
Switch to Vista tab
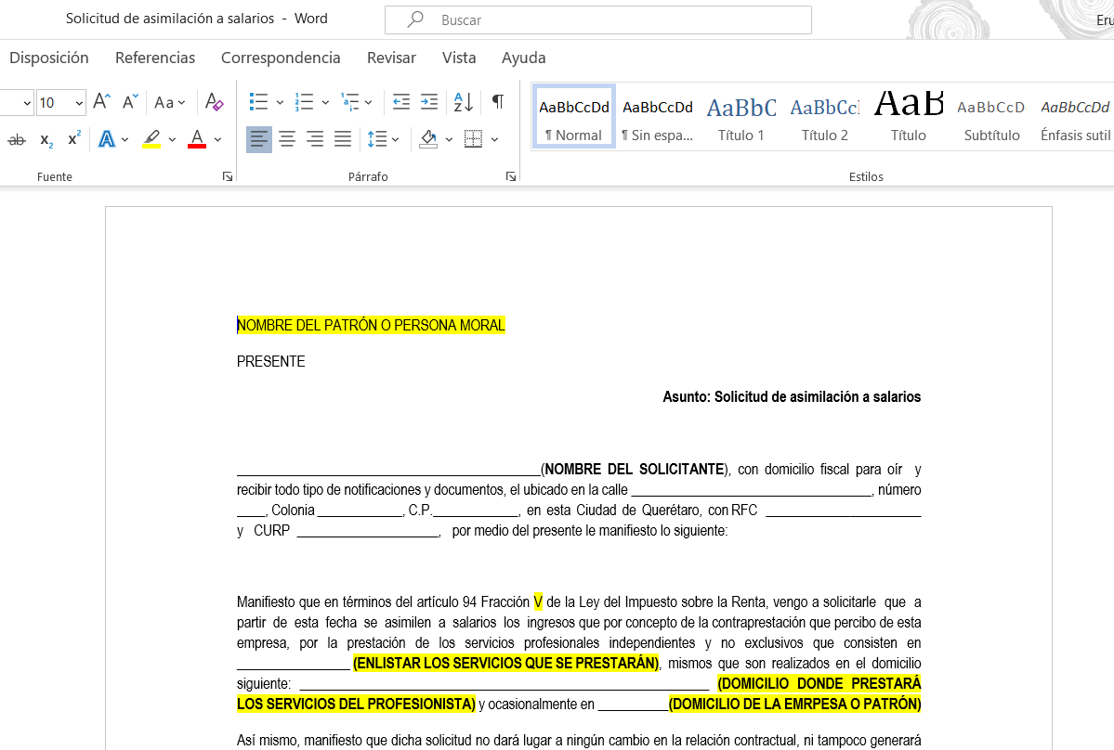(459, 58)
